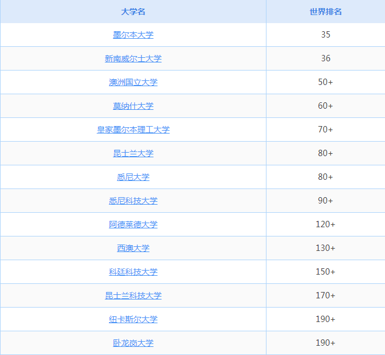Select the rank value 130+
The height and width of the screenshot is (355, 385).
point(325,248)
